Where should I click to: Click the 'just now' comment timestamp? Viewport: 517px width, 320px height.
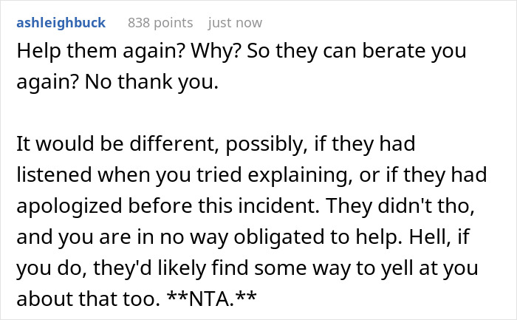234,23
